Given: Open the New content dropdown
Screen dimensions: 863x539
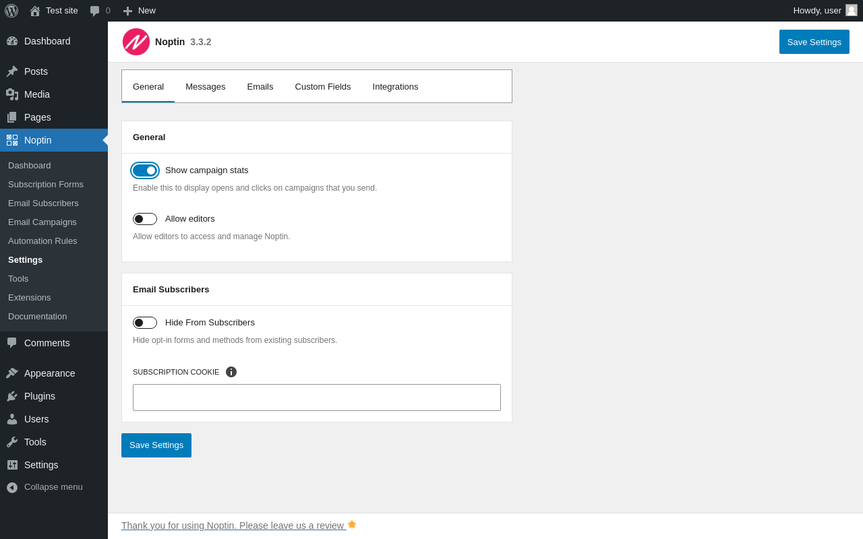Looking at the screenshot, I should click(x=139, y=11).
